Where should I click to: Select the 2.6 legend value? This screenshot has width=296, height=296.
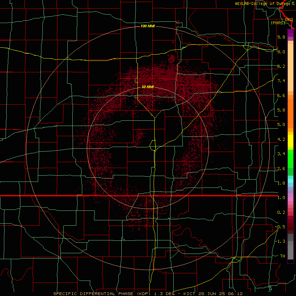(281, 169)
